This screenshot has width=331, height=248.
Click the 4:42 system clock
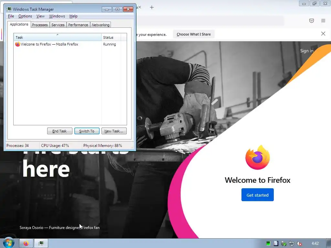[315, 243]
